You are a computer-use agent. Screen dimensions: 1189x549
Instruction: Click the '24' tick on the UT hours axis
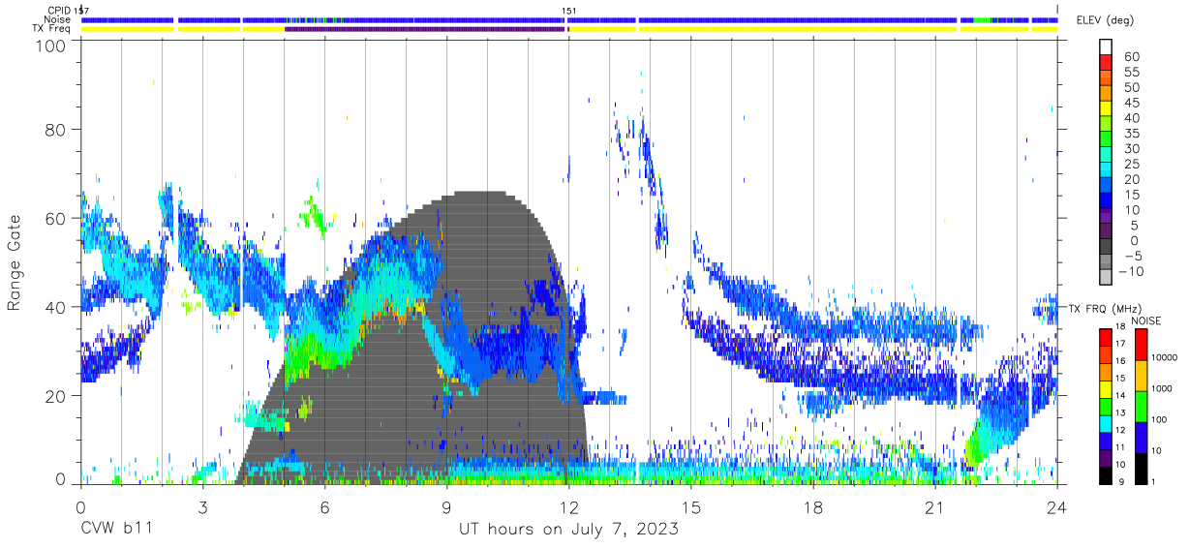point(1057,506)
